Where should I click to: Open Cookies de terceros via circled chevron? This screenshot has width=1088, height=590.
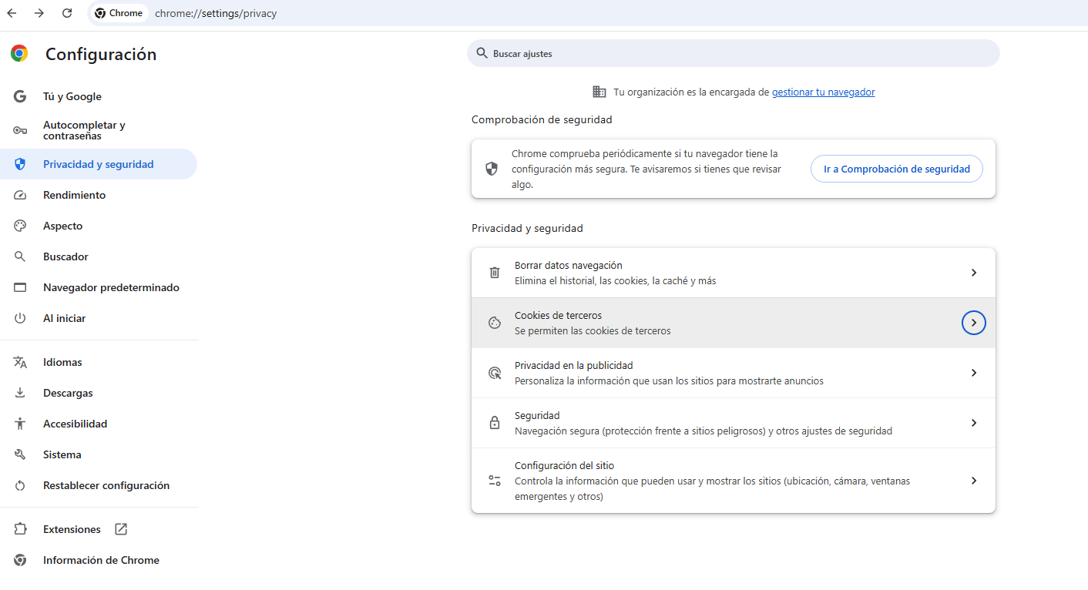tap(974, 323)
